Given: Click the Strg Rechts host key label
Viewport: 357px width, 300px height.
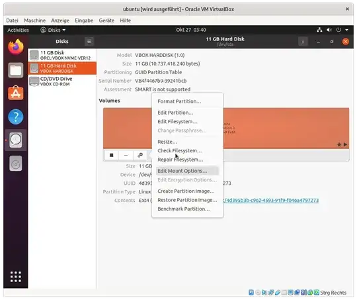Looking at the screenshot, I should [333, 293].
